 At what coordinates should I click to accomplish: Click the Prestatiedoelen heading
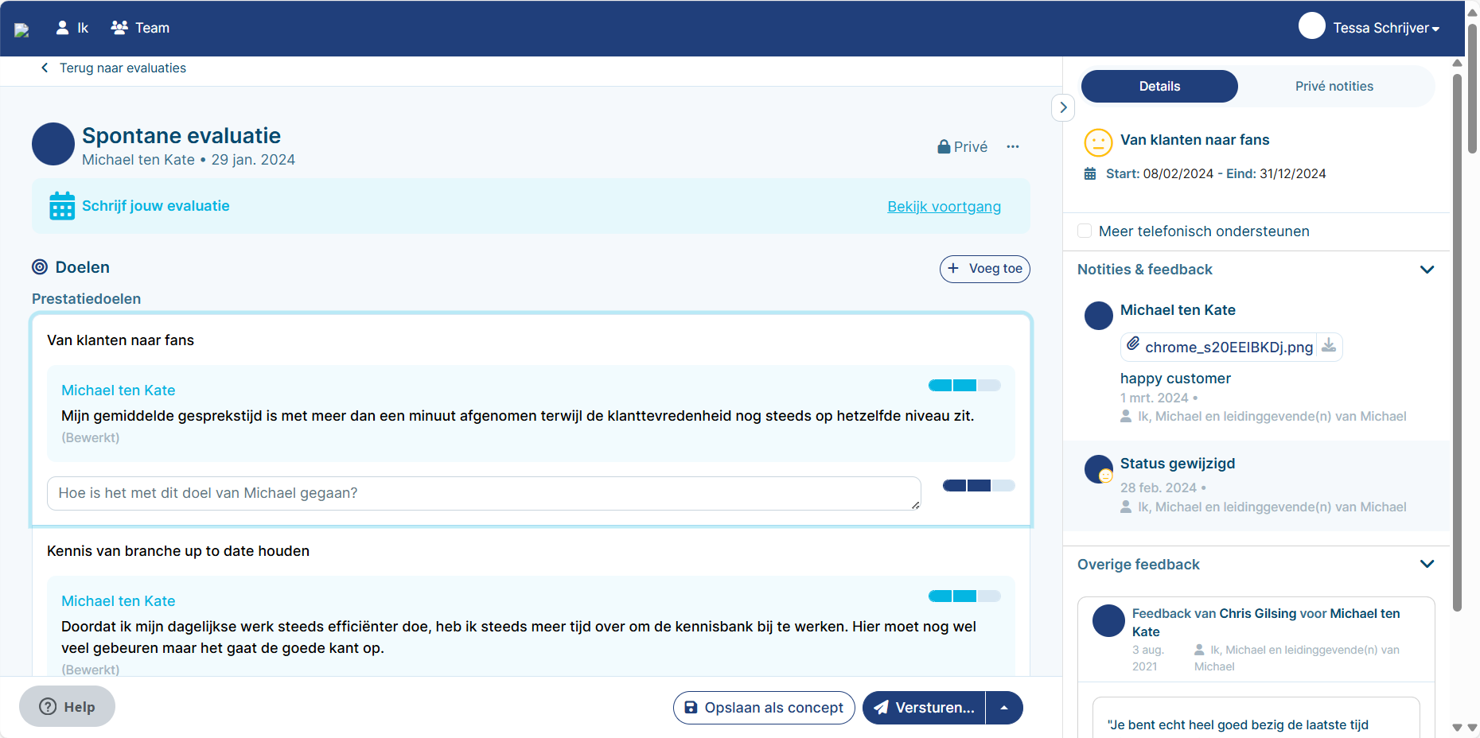pyautogui.click(x=86, y=299)
